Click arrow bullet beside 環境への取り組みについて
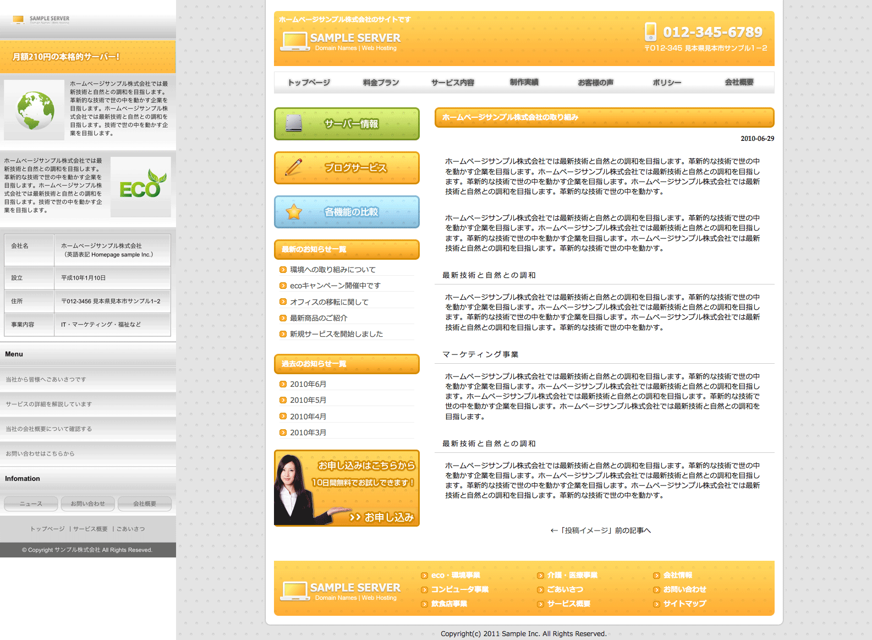This screenshot has height=640, width=872. click(283, 270)
